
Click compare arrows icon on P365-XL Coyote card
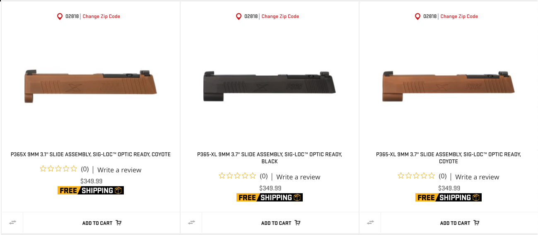point(370,222)
